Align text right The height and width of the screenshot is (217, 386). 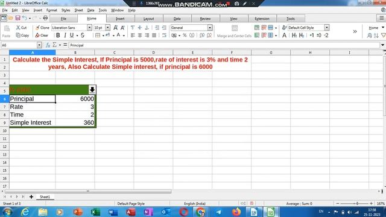[147, 36]
